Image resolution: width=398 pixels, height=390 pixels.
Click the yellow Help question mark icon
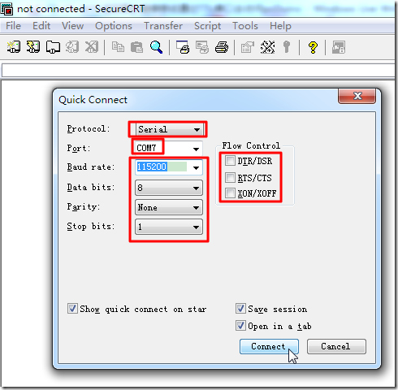(313, 47)
